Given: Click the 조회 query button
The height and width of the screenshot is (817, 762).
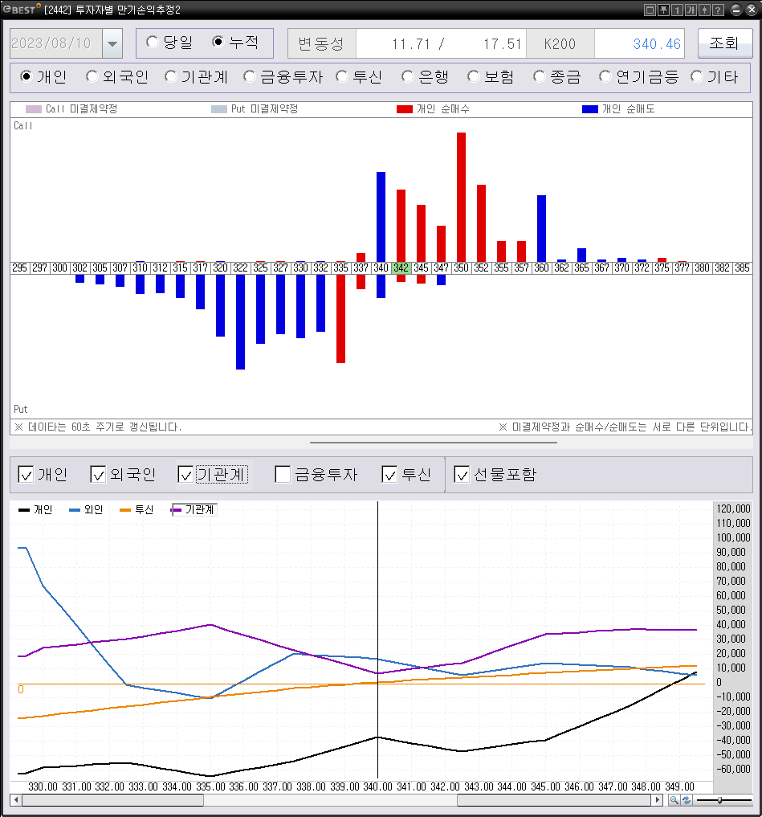Looking at the screenshot, I should pos(724,43).
